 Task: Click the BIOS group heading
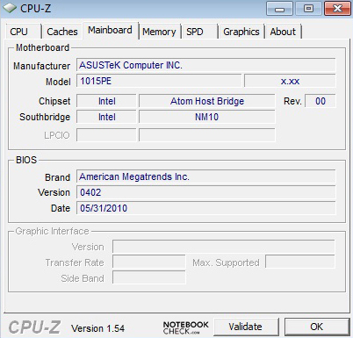tap(26, 160)
